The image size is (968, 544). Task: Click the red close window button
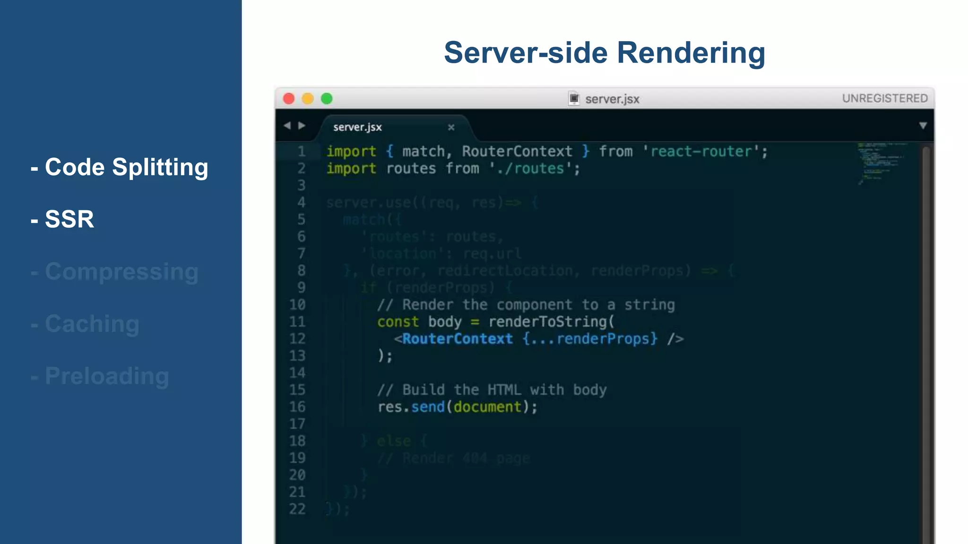pyautogui.click(x=289, y=99)
